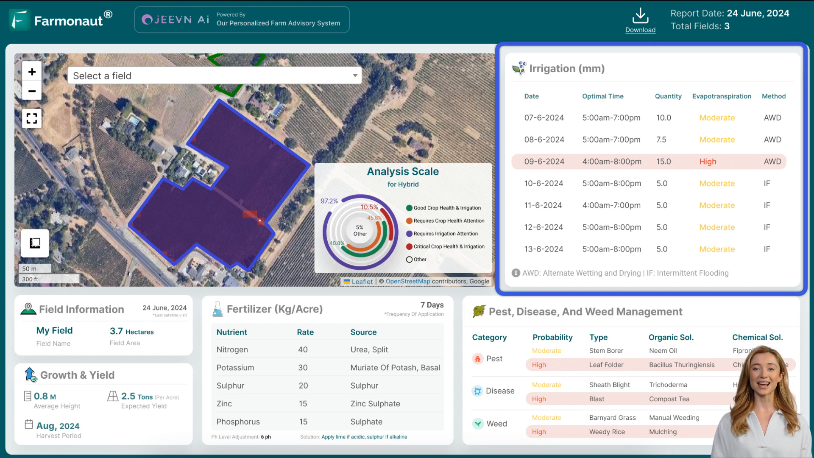Click the Fertilizer panel flask icon
The width and height of the screenshot is (814, 458).
[217, 309]
